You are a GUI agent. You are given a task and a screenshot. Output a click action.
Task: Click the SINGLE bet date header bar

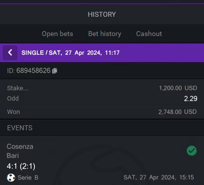(102, 53)
